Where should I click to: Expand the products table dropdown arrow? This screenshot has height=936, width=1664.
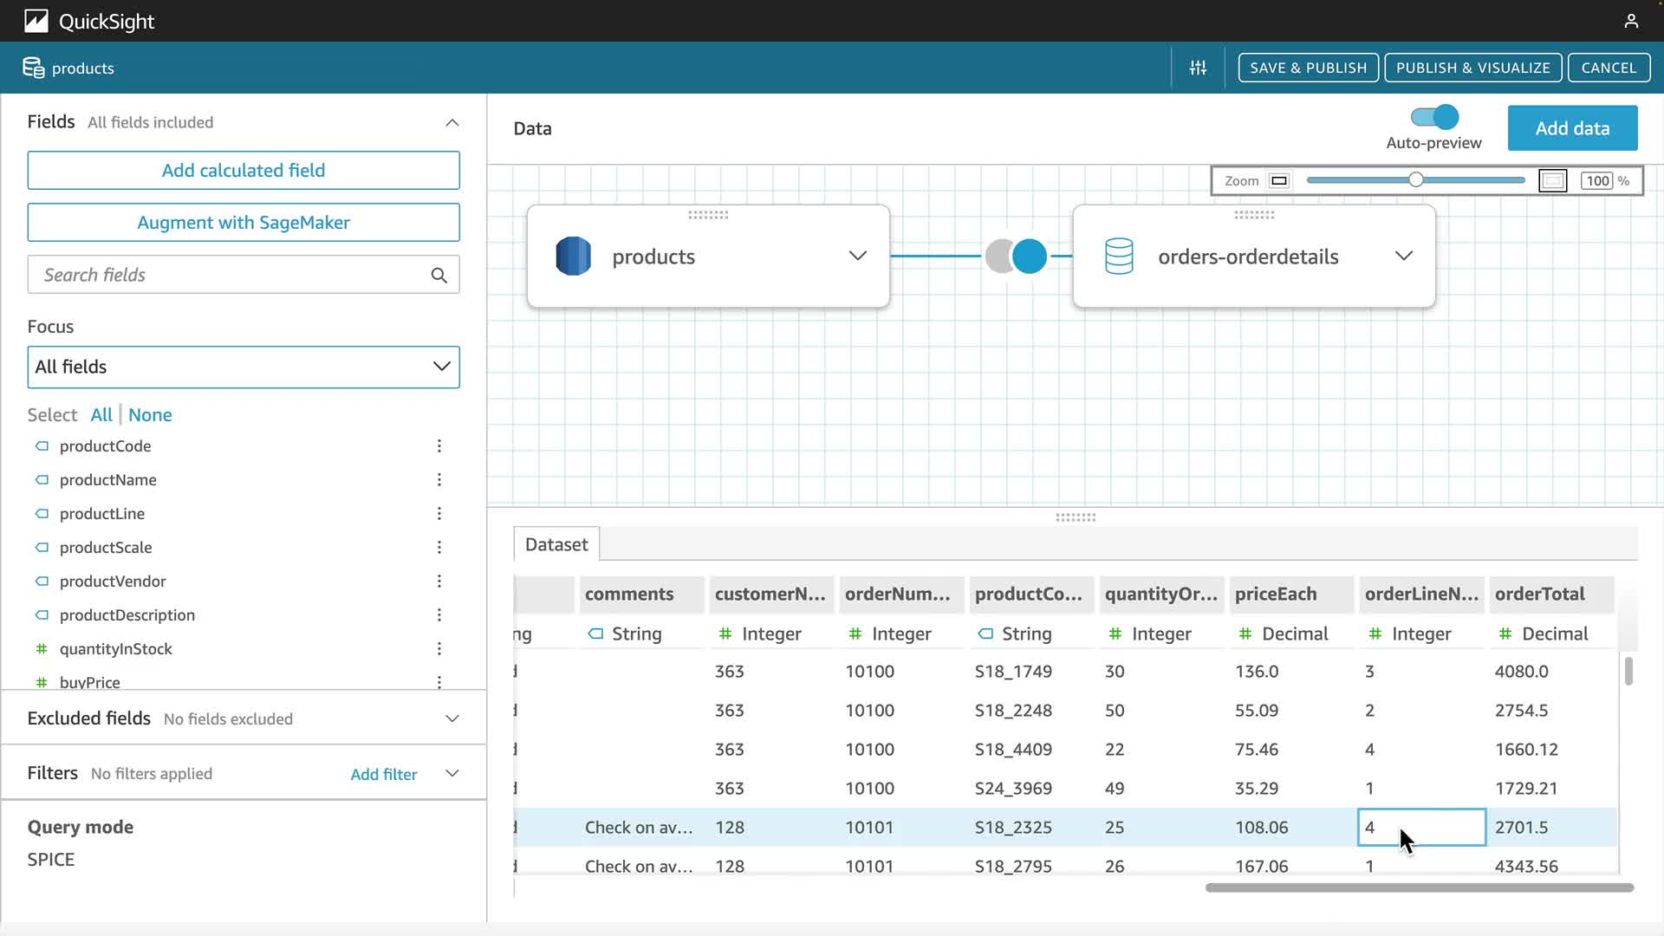(857, 257)
